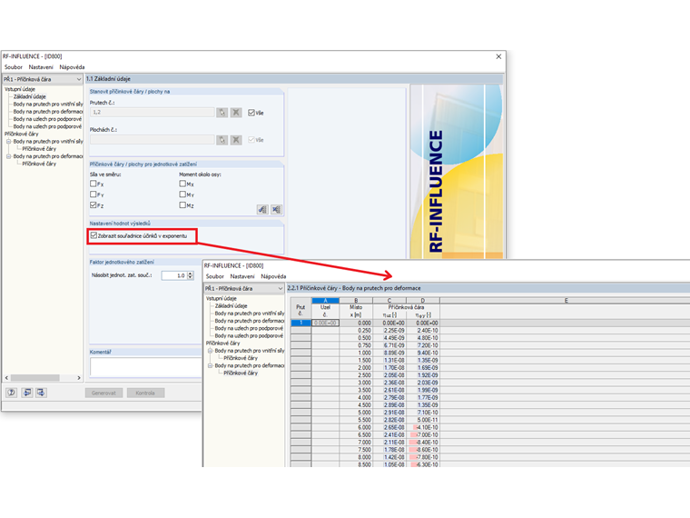Collapse 'Body na prutech pro vnitřní síly' results node in 2.2.1 window
The width and height of the screenshot is (690, 518).
coord(210,351)
